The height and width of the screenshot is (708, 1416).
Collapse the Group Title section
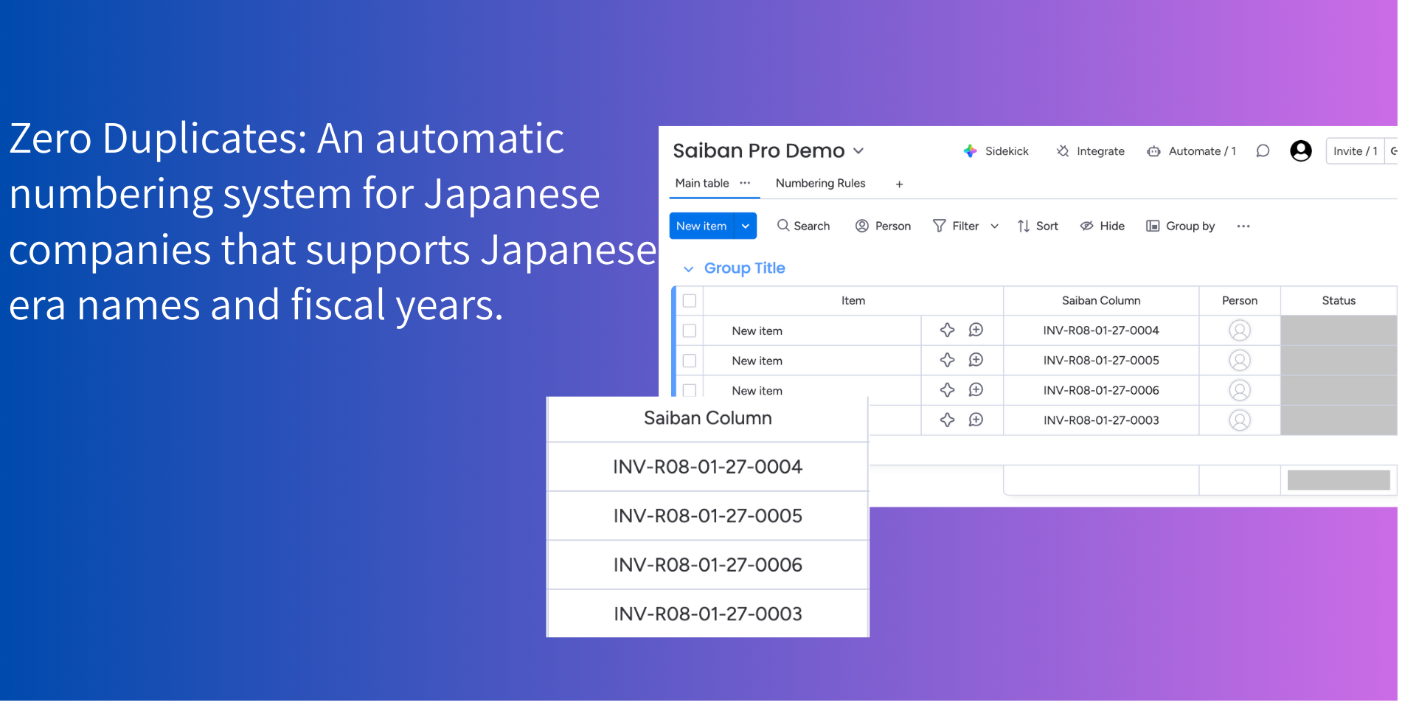point(688,269)
